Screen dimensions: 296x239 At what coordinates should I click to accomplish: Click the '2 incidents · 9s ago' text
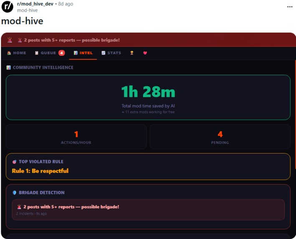[31, 214]
